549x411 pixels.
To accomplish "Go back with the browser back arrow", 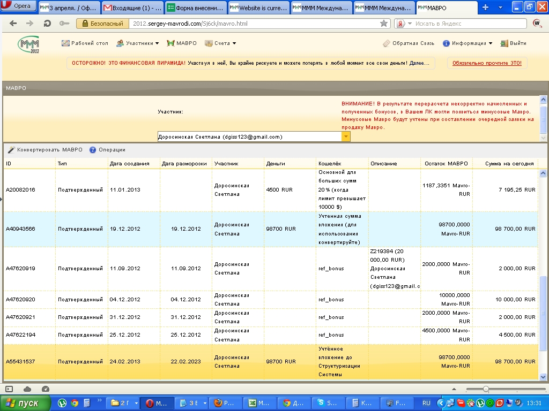I will click(x=13, y=24).
